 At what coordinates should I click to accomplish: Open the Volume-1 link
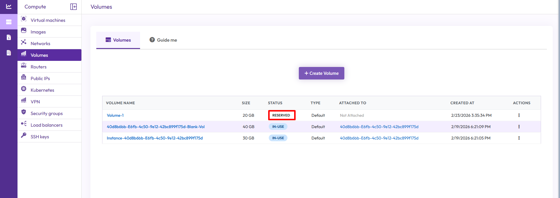[115, 115]
